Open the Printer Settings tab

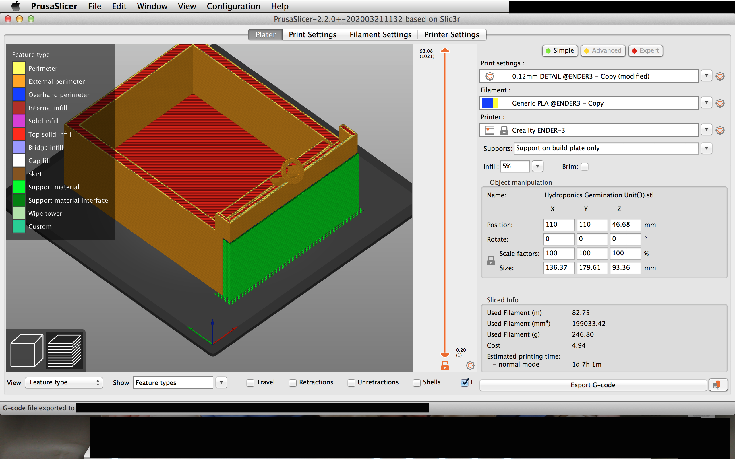(x=452, y=35)
